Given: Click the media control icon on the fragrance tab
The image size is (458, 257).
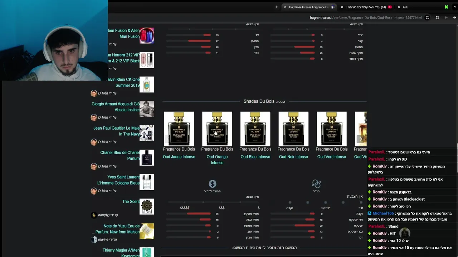Looking at the screenshot, I should coord(333,7).
